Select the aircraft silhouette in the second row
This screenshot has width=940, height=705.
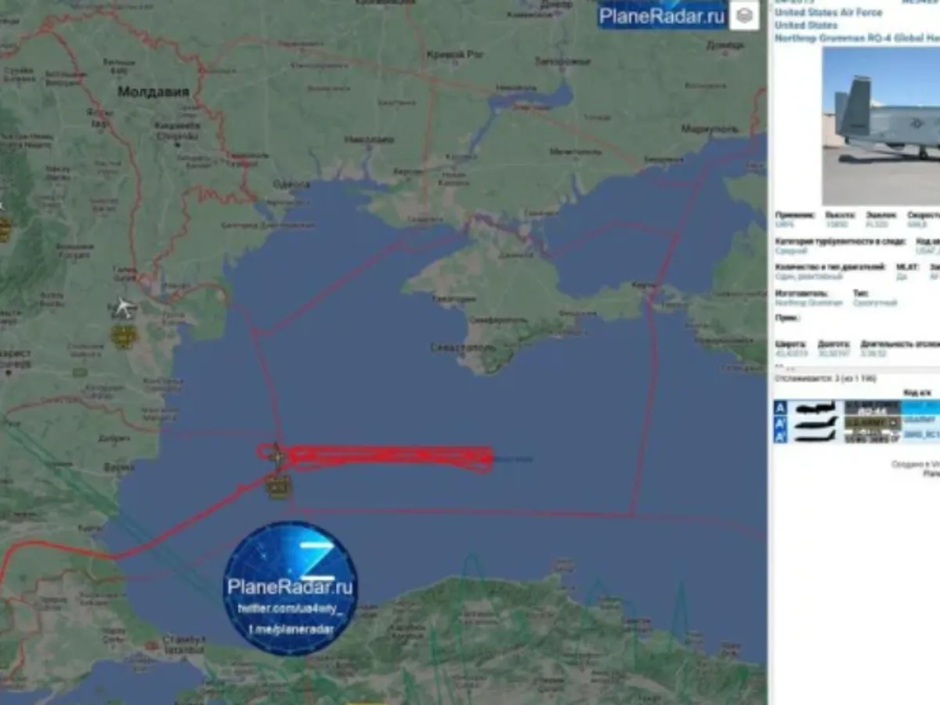click(x=815, y=422)
